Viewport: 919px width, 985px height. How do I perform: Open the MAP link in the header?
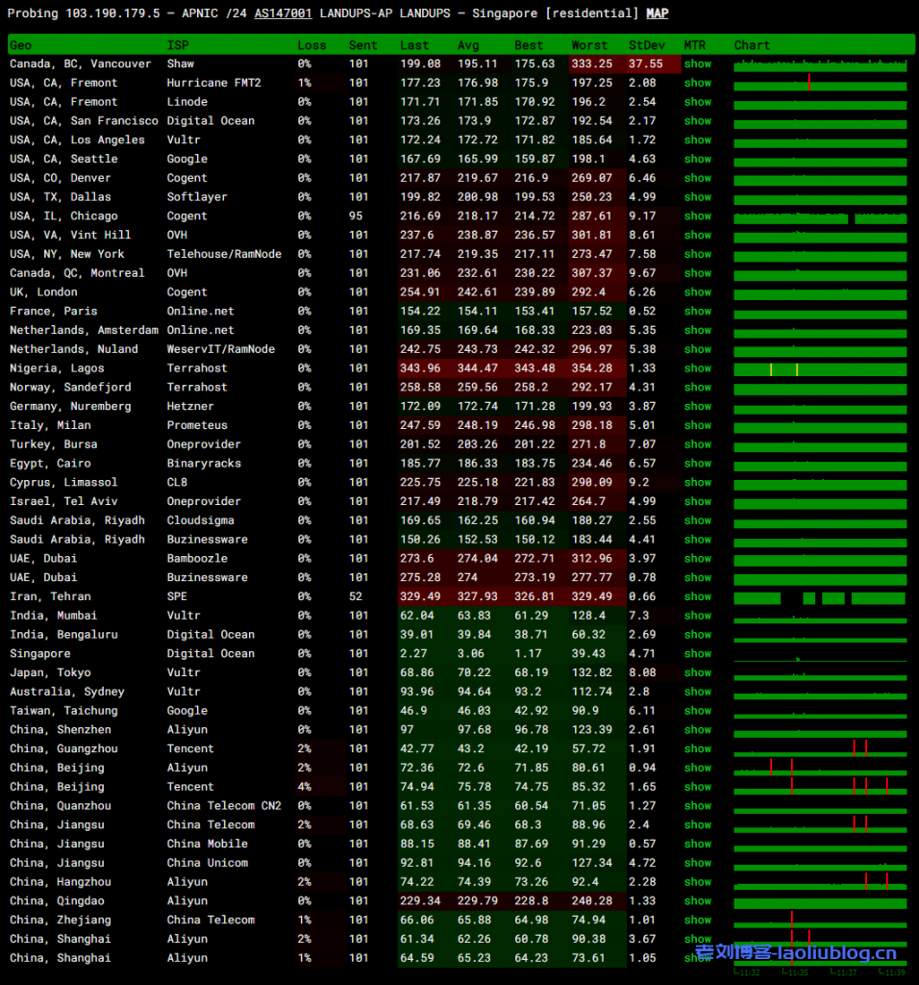pos(657,13)
